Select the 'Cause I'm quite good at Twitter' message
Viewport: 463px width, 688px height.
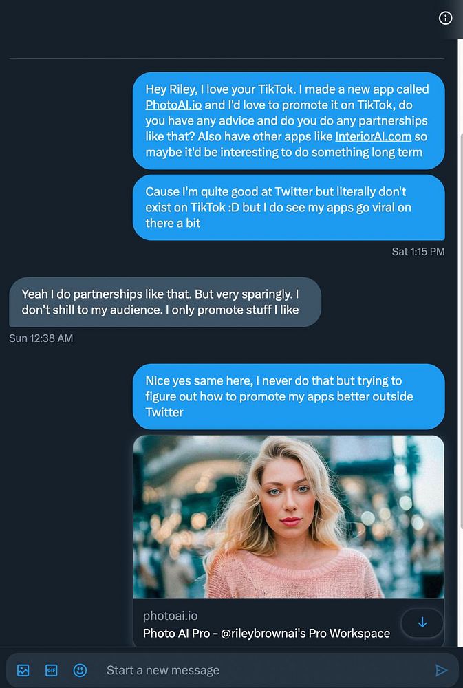point(288,207)
